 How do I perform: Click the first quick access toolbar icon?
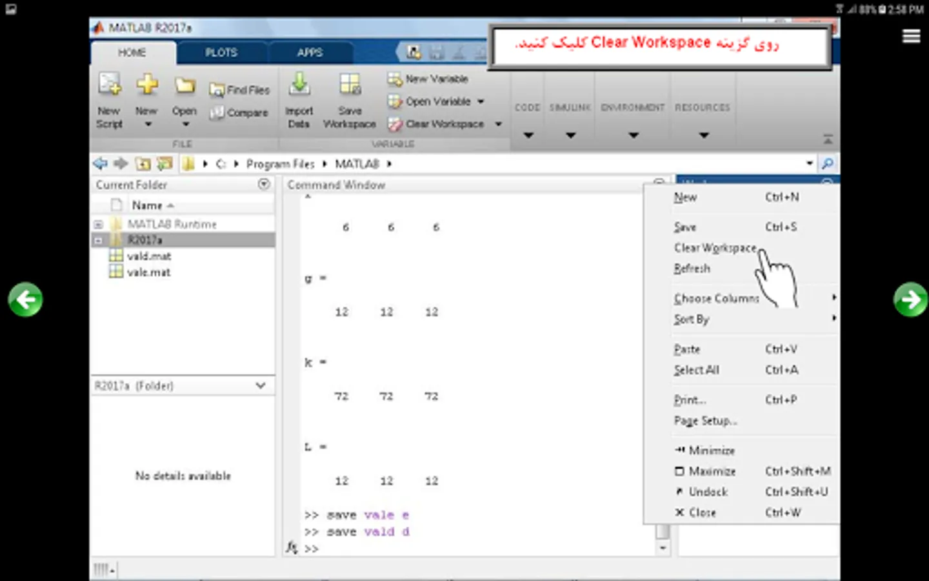[414, 52]
